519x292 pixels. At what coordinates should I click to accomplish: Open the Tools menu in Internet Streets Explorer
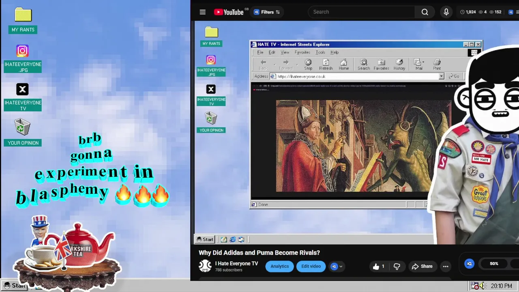(320, 52)
